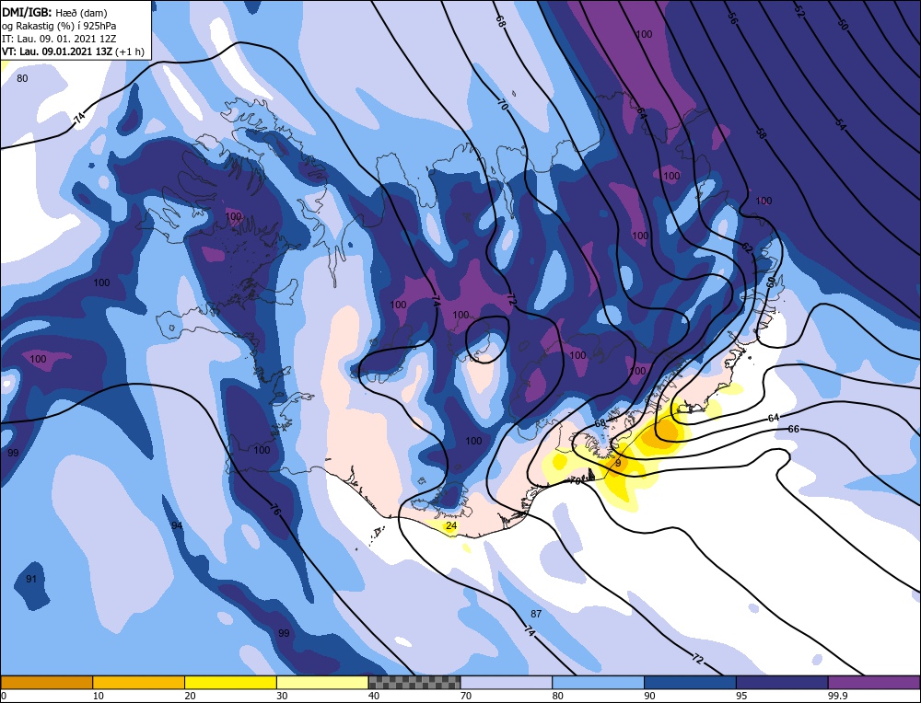Click the '95' legend scale number
Viewport: 921px width, 703px height.
(x=741, y=696)
